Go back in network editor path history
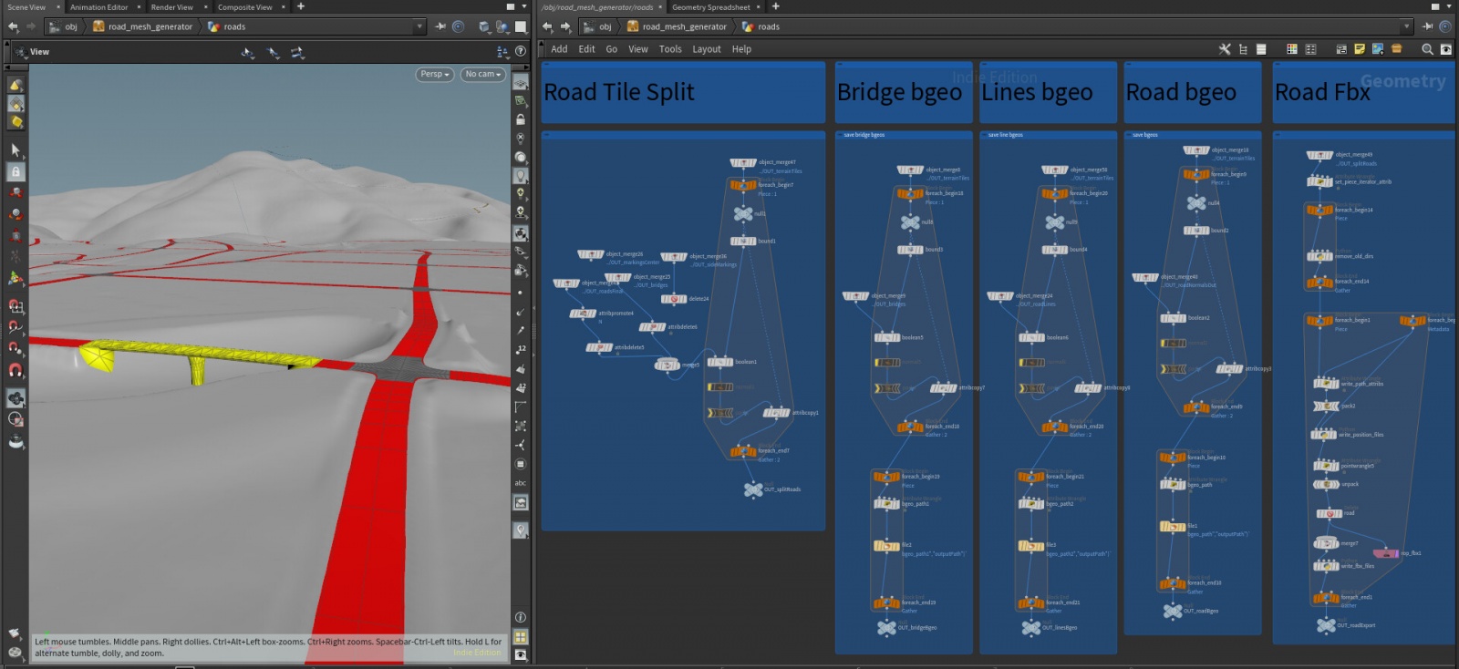The height and width of the screenshot is (669, 1459). [x=547, y=26]
